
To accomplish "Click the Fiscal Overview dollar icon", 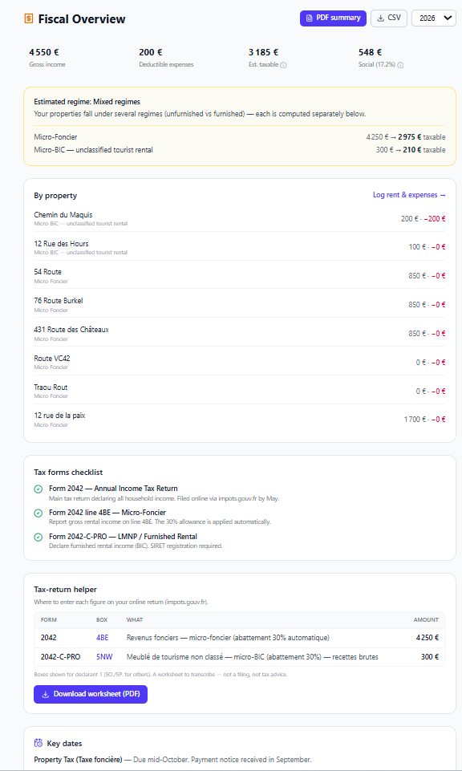I will pyautogui.click(x=29, y=18).
